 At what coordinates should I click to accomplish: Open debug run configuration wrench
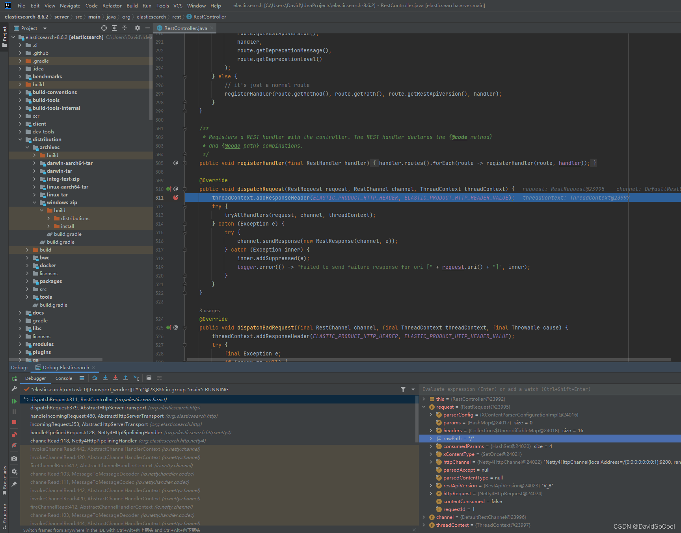[14, 389]
